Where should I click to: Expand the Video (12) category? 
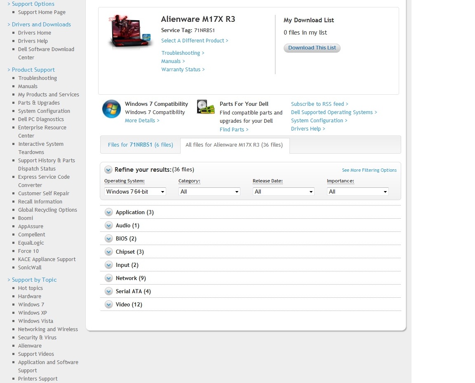point(108,304)
